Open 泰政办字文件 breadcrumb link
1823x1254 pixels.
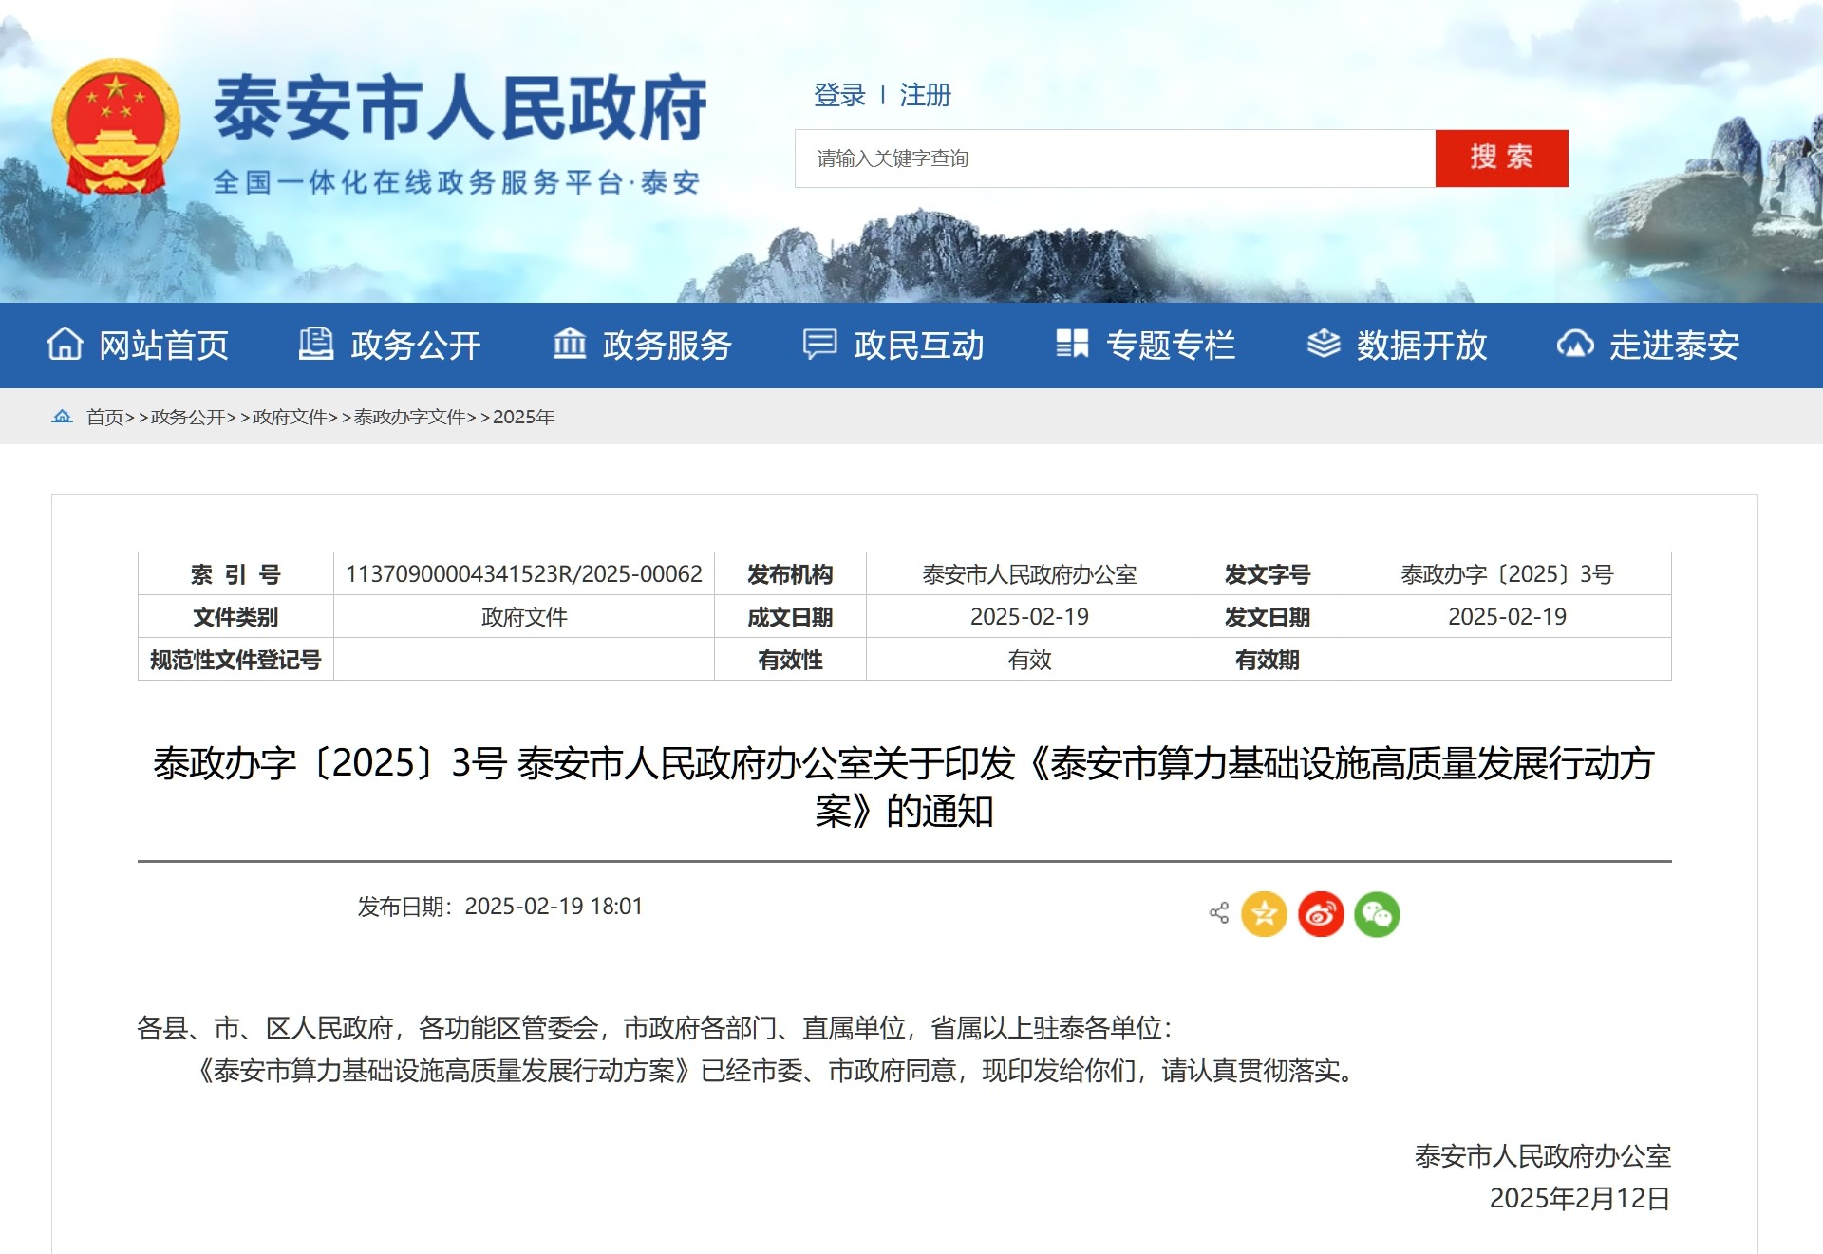pyautogui.click(x=409, y=418)
